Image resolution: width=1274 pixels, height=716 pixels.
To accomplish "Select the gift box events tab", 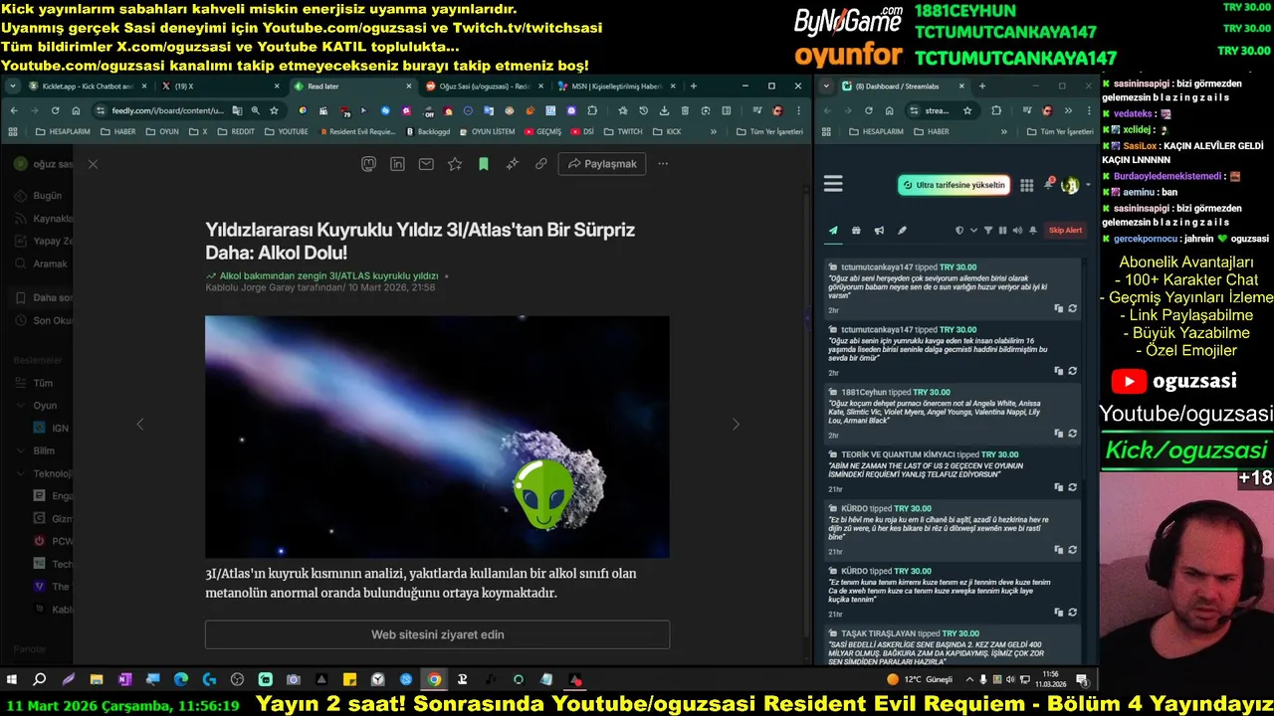I will pos(856,230).
